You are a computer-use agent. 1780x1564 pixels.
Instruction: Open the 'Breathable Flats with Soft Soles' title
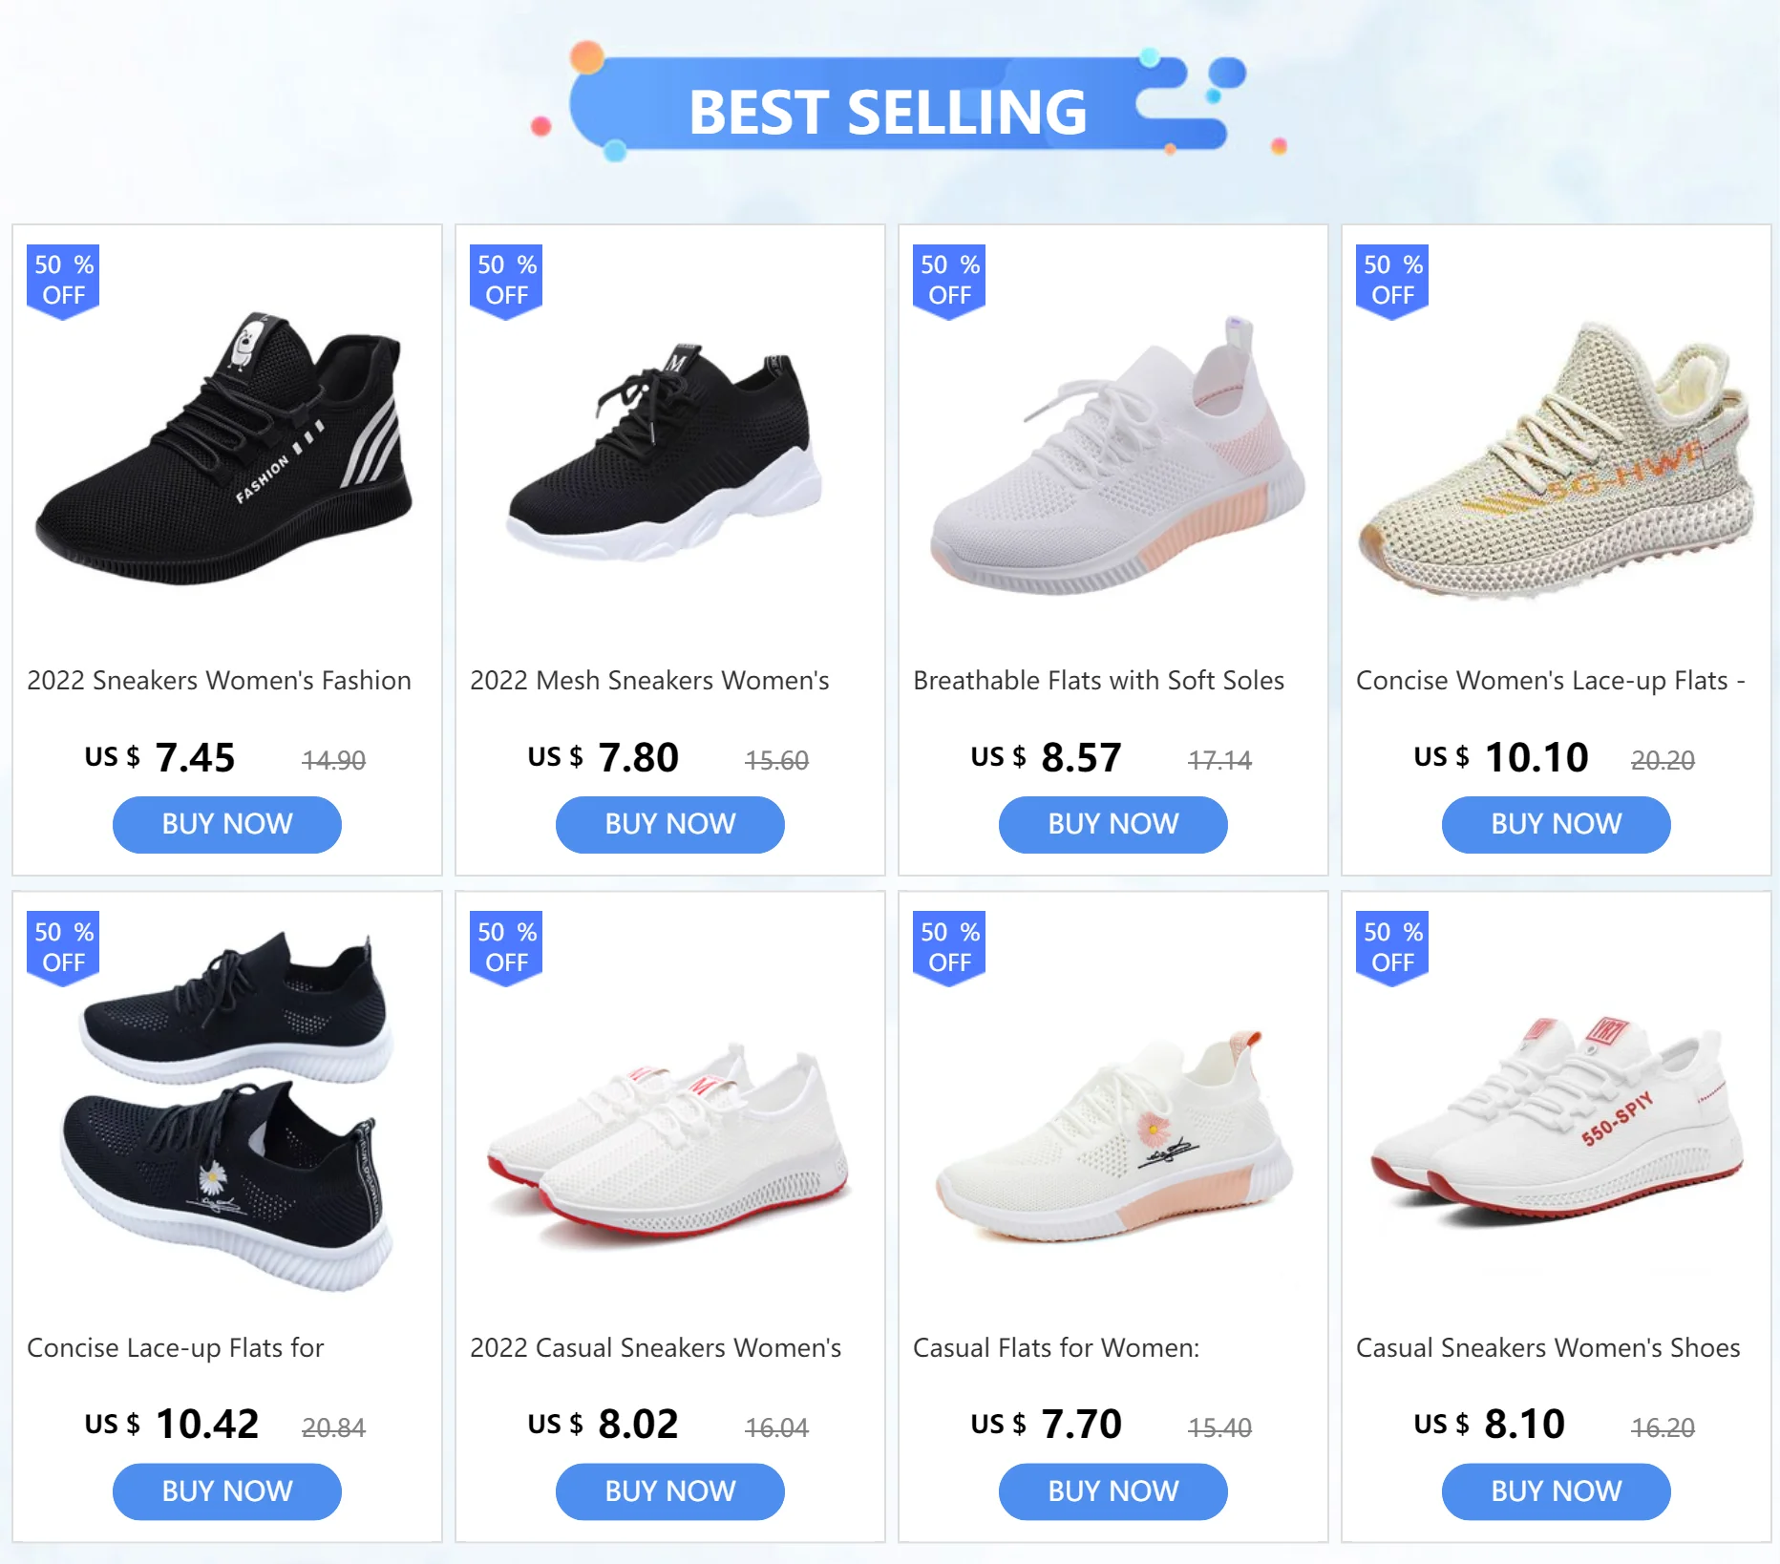(x=1099, y=681)
